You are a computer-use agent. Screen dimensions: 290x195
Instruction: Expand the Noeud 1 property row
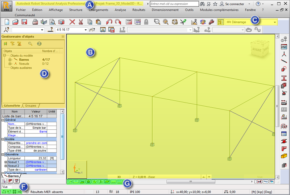pyautogui.click(x=6, y=162)
